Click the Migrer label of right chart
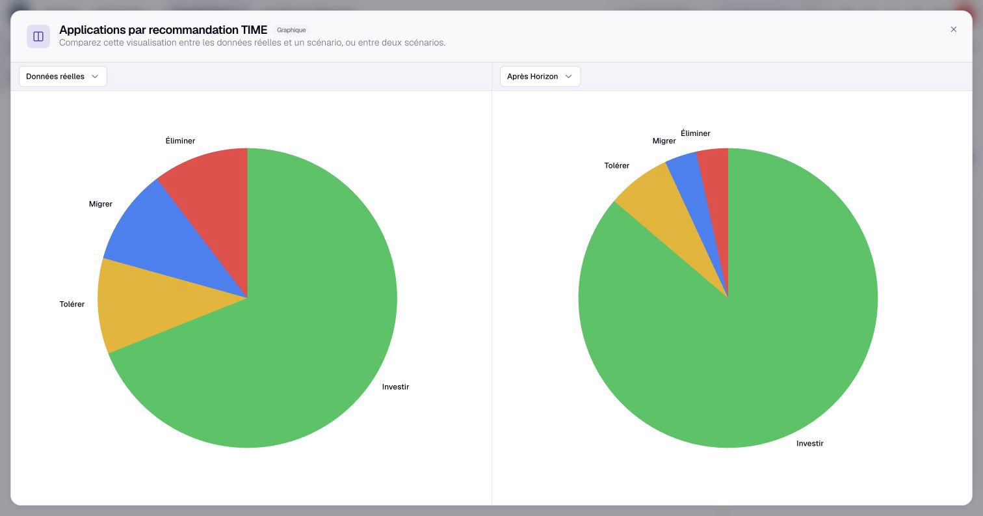Viewport: 983px width, 516px height. [664, 141]
